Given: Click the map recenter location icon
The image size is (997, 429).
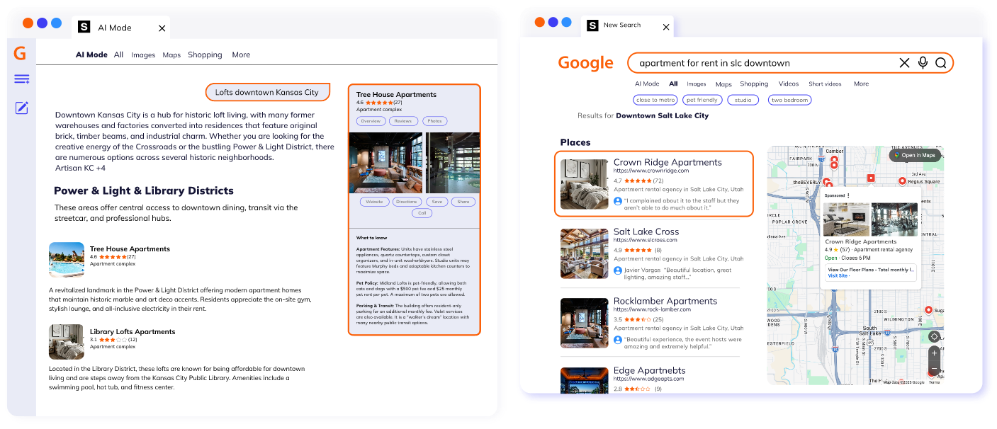Looking at the screenshot, I should tap(934, 337).
